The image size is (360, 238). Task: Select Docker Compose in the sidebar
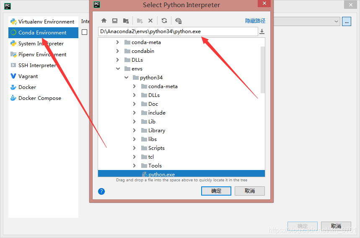pos(43,98)
